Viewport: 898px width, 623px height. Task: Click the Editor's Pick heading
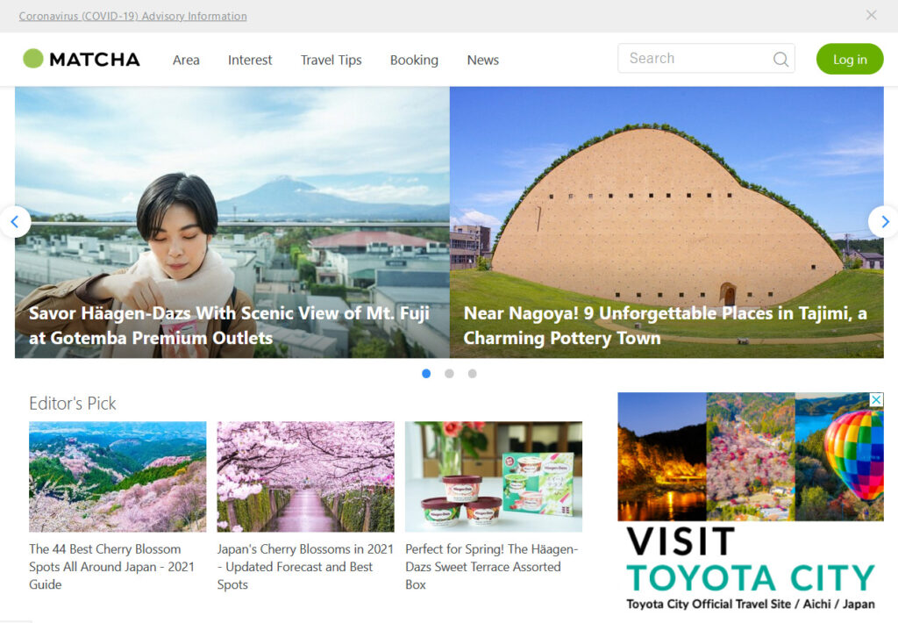[x=73, y=404]
